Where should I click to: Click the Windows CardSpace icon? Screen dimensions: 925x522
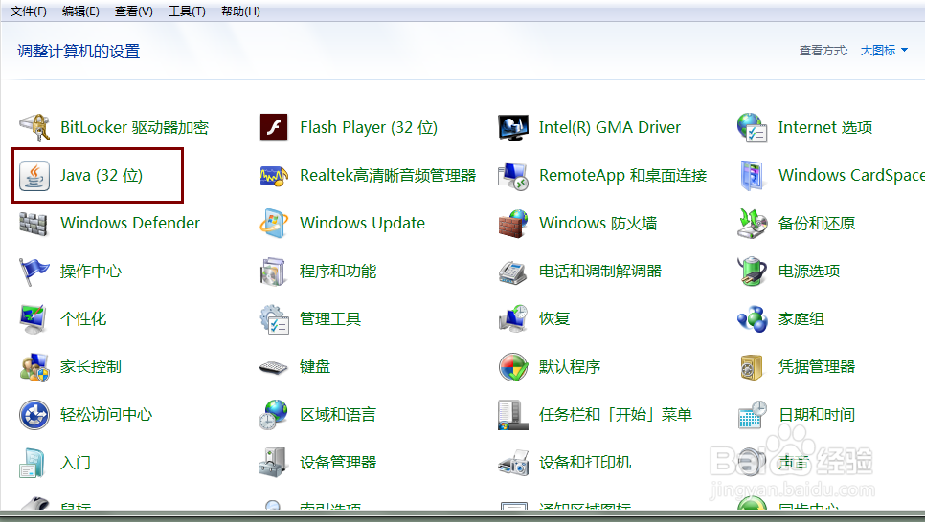[752, 176]
